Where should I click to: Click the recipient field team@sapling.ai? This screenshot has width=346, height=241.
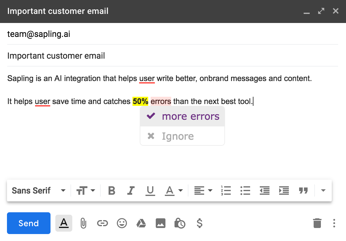pyautogui.click(x=173, y=34)
